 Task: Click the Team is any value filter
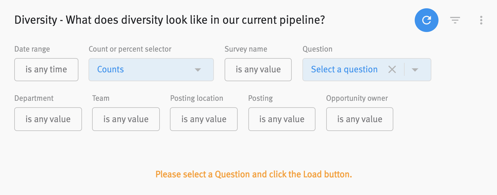(126, 119)
